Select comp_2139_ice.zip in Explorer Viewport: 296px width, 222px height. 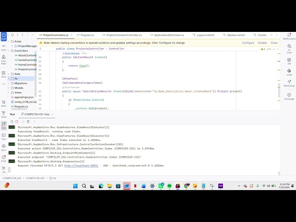click(x=24, y=102)
